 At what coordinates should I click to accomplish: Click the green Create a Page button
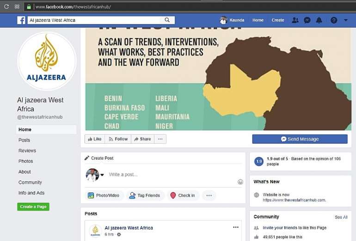(33, 206)
